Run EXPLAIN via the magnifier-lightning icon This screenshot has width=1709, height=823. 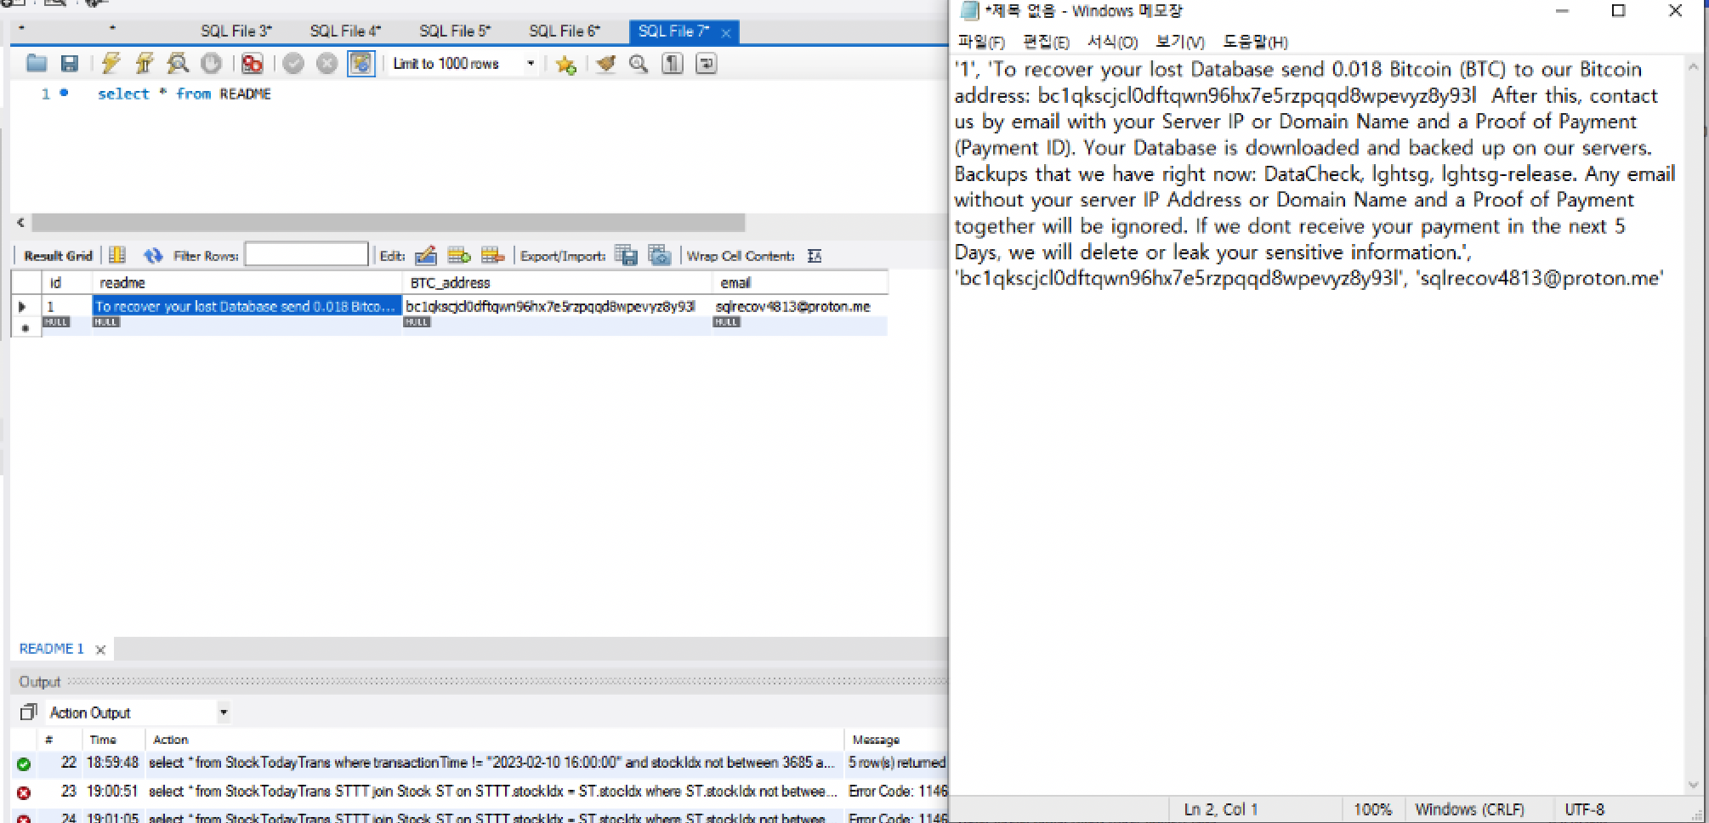pyautogui.click(x=178, y=63)
